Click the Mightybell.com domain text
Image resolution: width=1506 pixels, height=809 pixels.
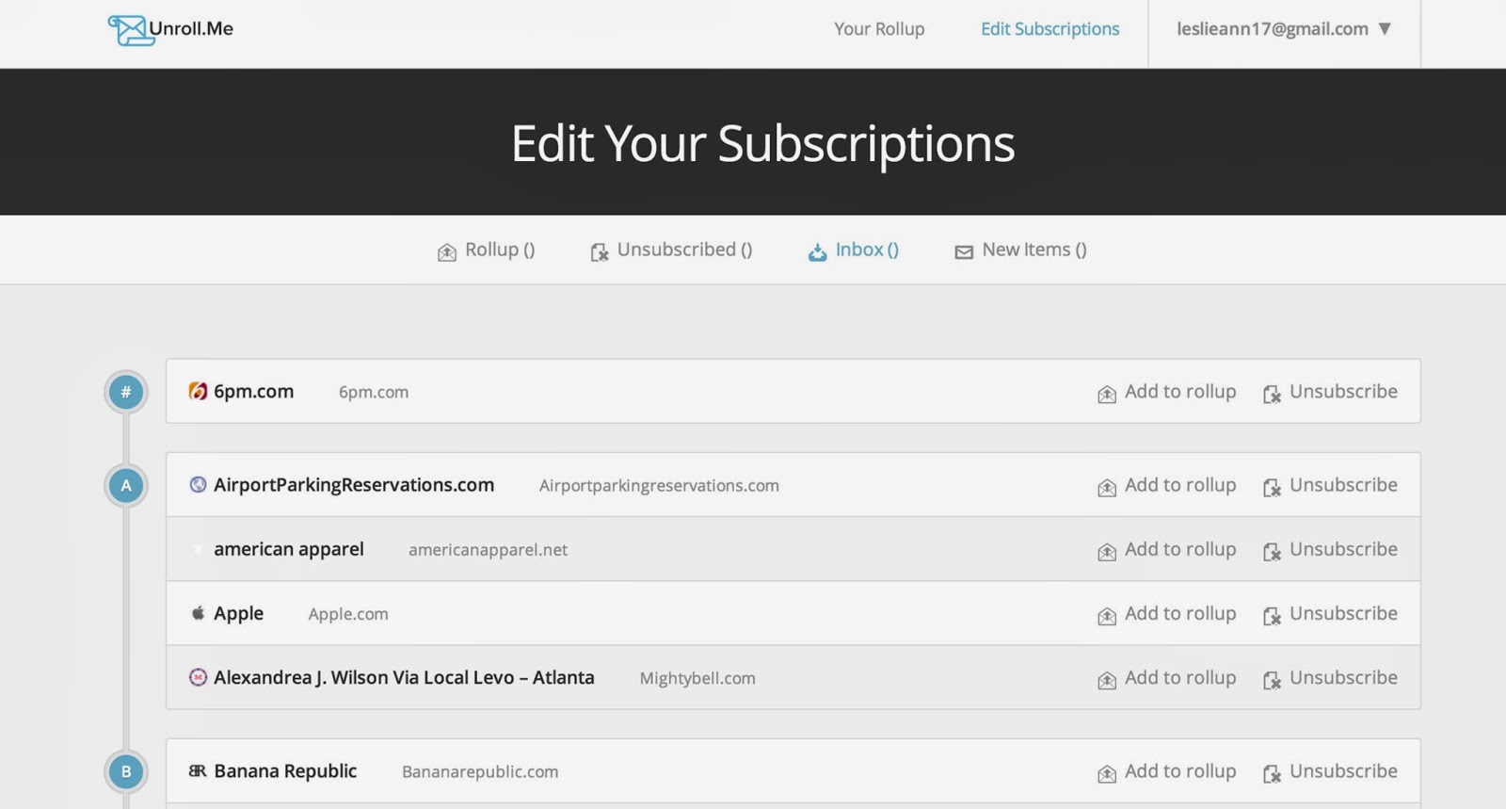click(697, 678)
